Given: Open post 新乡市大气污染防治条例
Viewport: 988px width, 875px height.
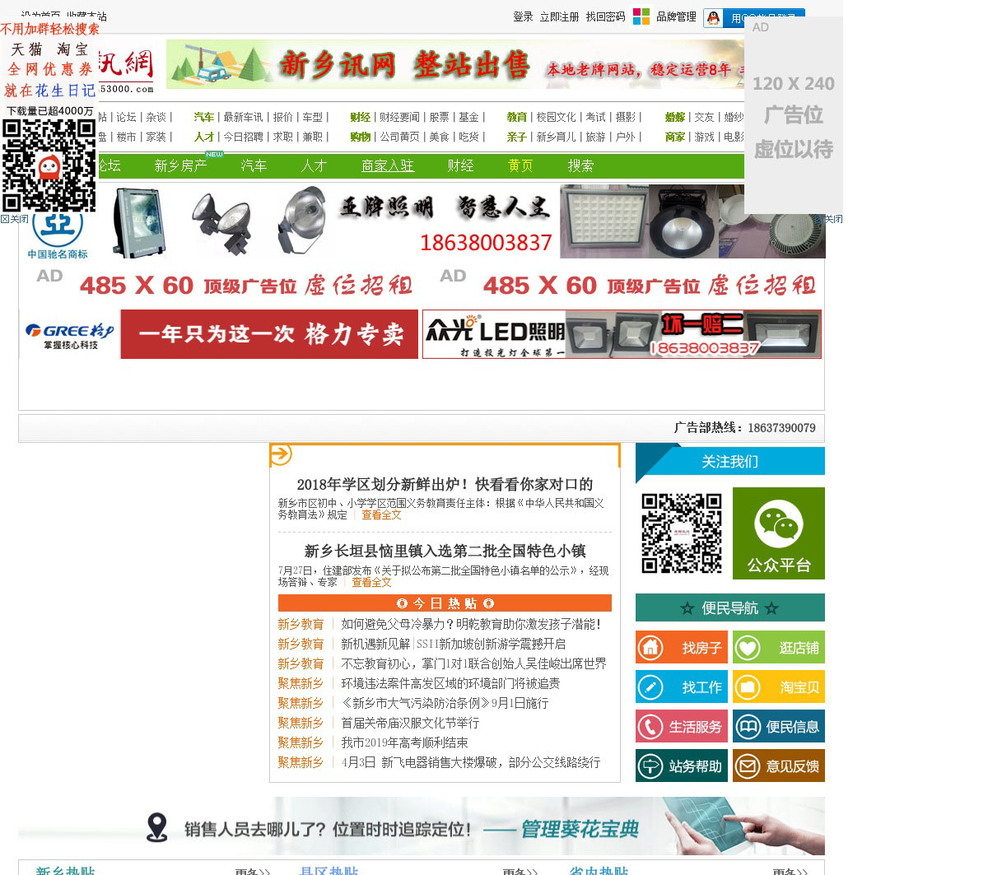Looking at the screenshot, I should click(x=445, y=703).
